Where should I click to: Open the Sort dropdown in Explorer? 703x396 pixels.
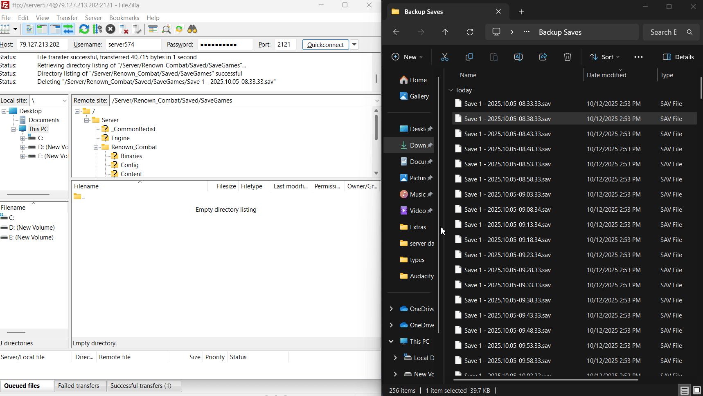[x=604, y=57]
